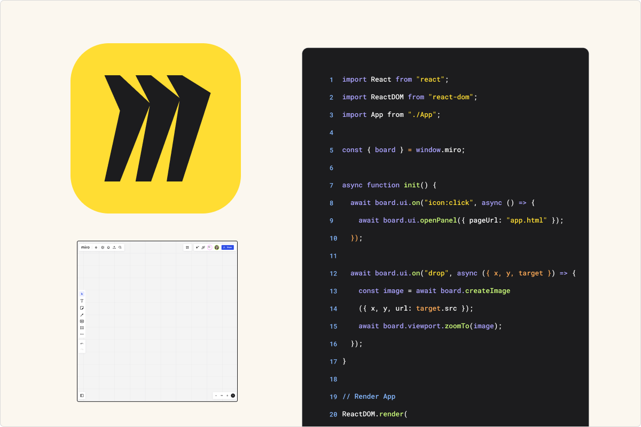This screenshot has height=427, width=641.
Task: Click the Undo arrow
Action: (x=82, y=344)
